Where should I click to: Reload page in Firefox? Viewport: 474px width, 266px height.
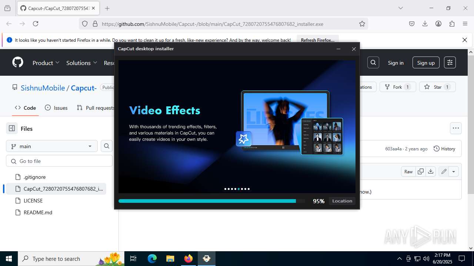click(36, 24)
